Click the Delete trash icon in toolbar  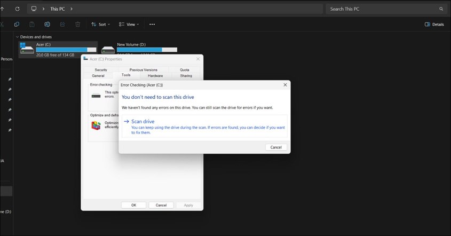(x=78, y=25)
